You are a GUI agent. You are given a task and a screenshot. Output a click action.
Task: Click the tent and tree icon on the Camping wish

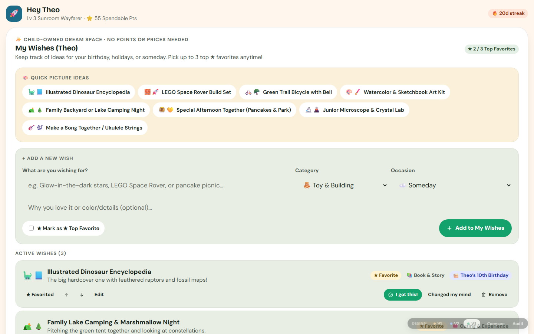(33, 327)
